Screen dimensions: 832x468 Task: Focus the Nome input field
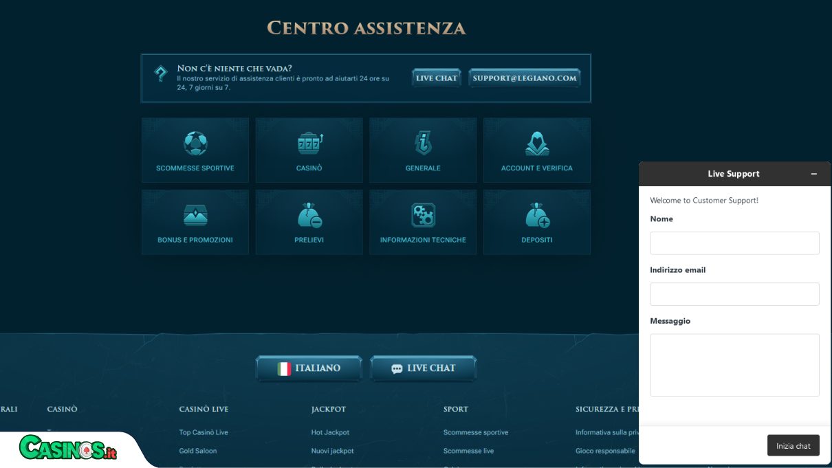[x=734, y=243]
